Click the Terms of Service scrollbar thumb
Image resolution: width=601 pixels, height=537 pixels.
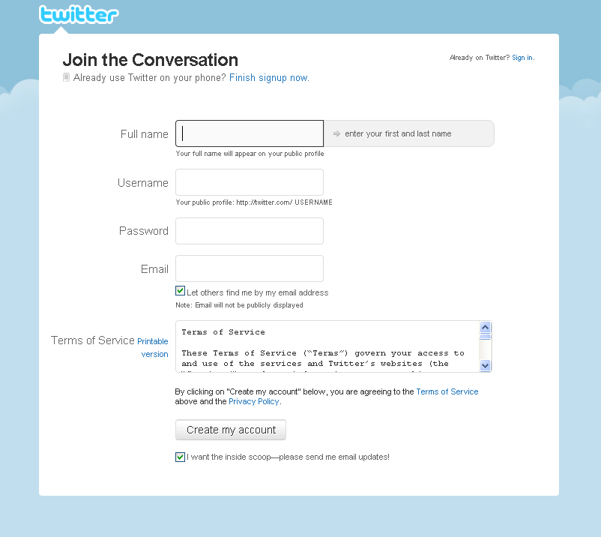[485, 337]
